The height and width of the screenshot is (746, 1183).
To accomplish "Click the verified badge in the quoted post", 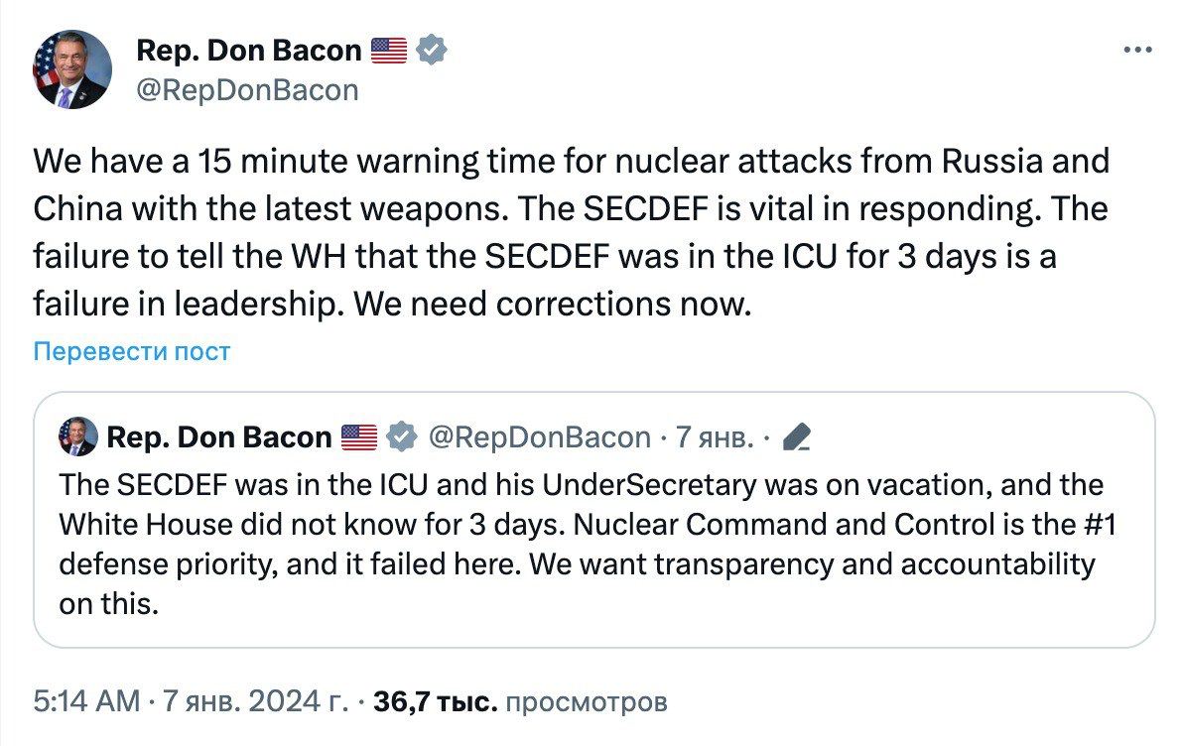I will click(x=400, y=436).
